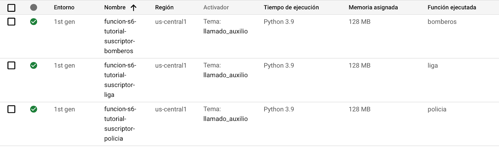Click the gray status circle in header
The height and width of the screenshot is (148, 499).
click(34, 7)
